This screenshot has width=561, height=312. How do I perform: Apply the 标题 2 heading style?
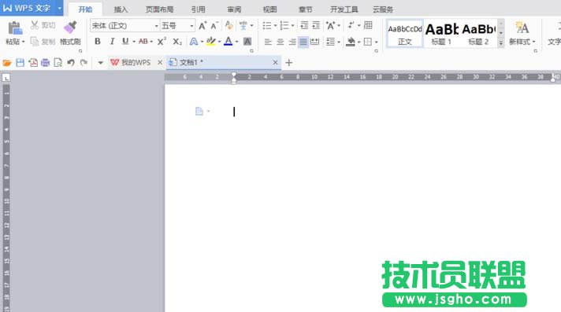pyautogui.click(x=479, y=34)
